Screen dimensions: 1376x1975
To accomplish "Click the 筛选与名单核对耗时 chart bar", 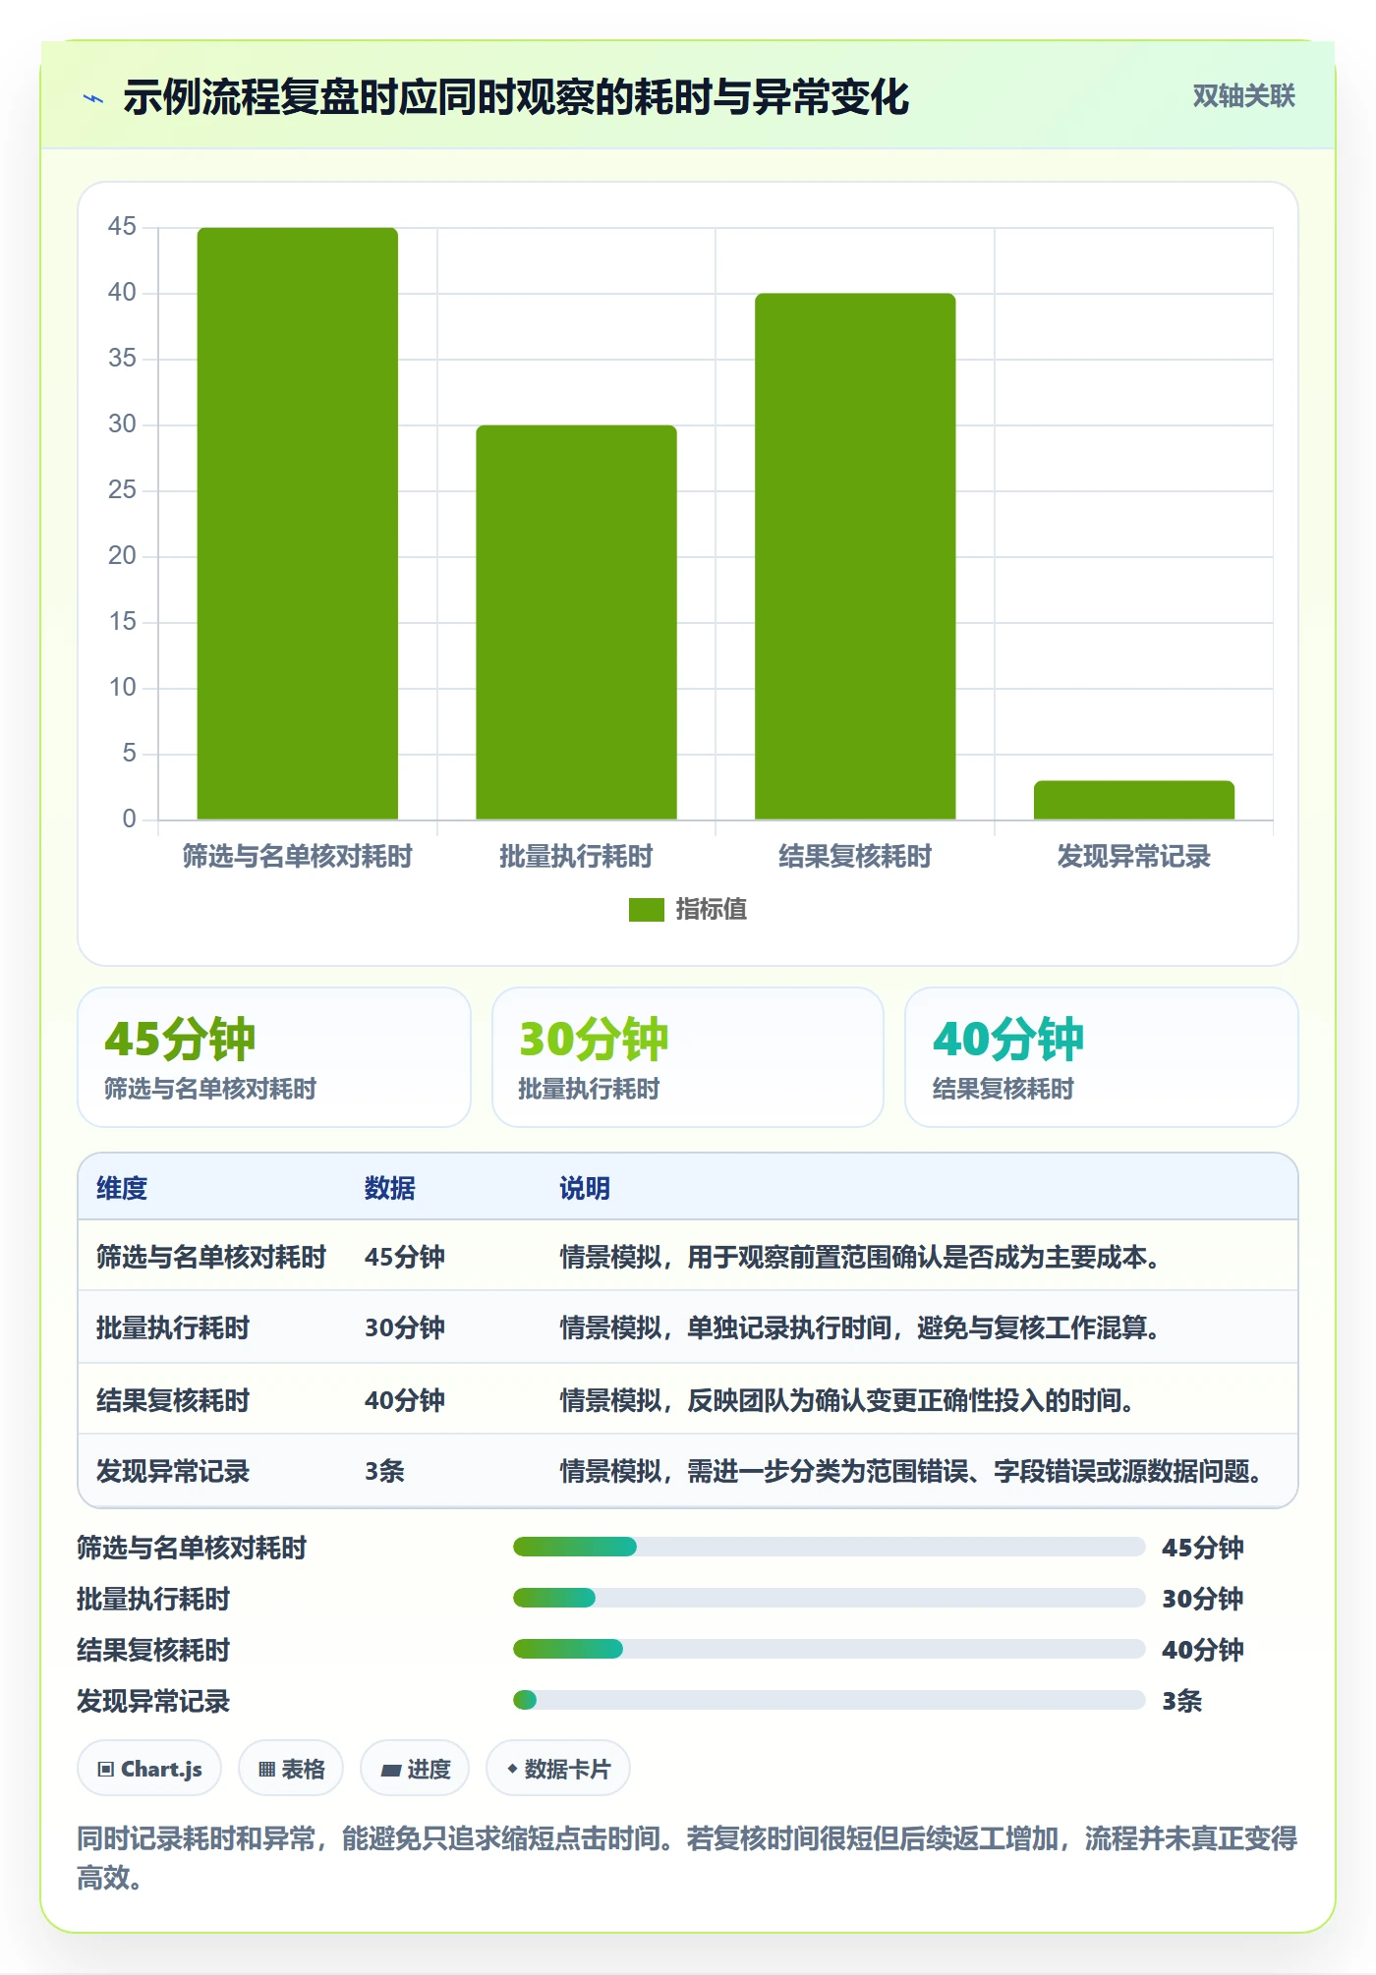I will tap(298, 524).
